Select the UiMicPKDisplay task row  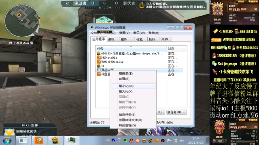tap(139, 62)
